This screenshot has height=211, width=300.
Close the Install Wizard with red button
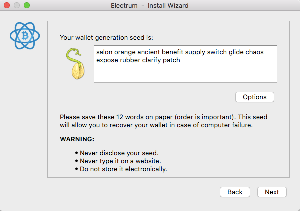[x=7, y=5]
